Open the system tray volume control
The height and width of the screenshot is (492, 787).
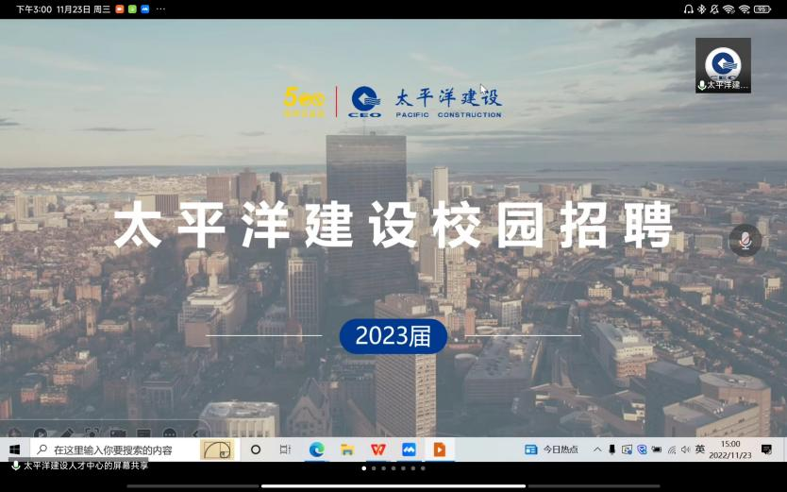click(685, 450)
